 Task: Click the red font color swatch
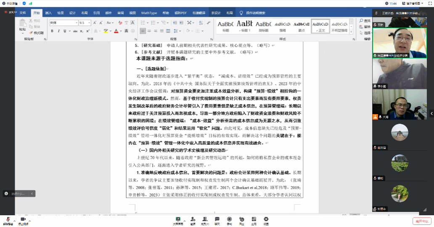116,31
